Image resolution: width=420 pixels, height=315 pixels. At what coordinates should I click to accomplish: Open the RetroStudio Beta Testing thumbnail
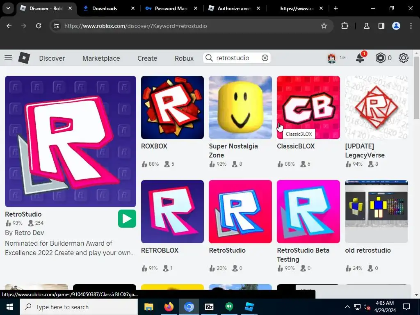[308, 212]
